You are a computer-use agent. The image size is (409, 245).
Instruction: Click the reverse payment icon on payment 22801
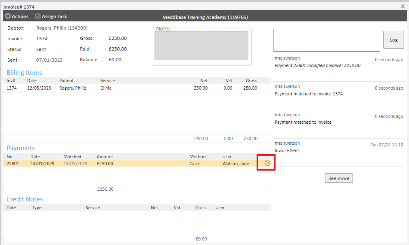click(267, 163)
